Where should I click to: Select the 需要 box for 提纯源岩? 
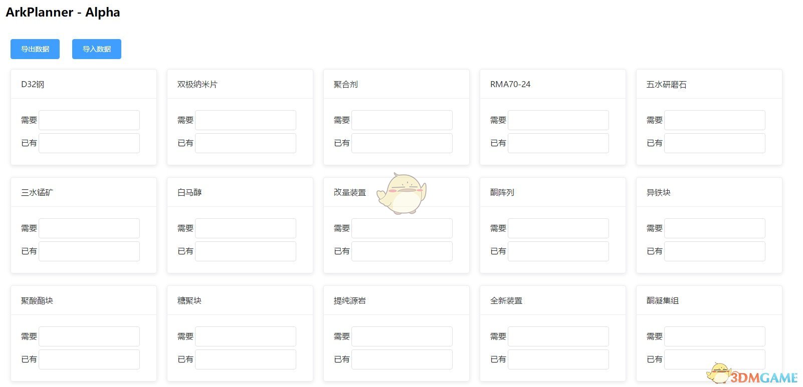coord(402,336)
